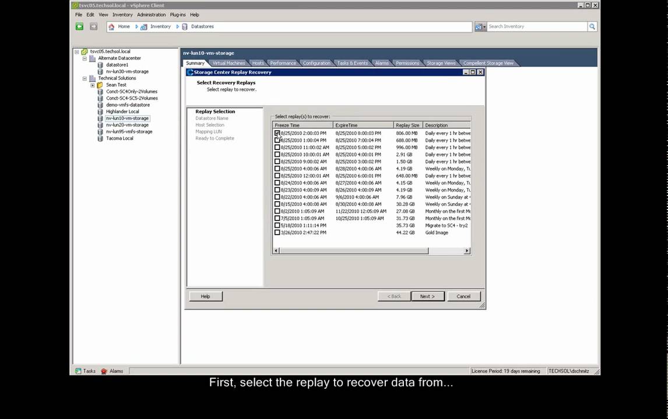Sort by the ExpireTime column header

point(363,125)
